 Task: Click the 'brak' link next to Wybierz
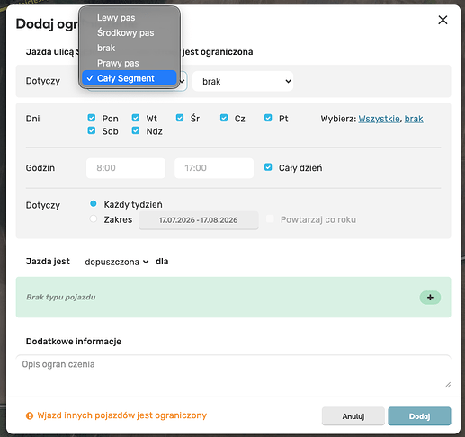[414, 119]
